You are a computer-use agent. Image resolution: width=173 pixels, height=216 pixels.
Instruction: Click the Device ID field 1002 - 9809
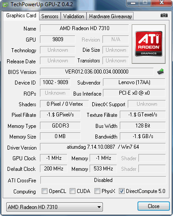[55, 82]
